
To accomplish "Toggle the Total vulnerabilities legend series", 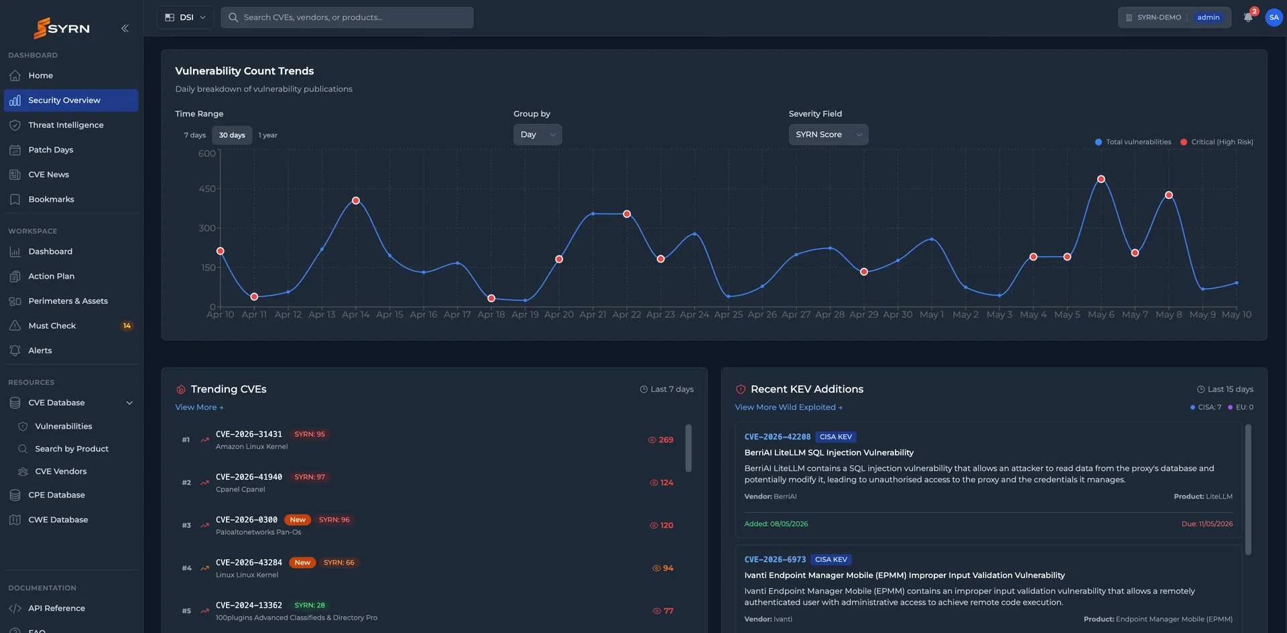I will (1133, 142).
